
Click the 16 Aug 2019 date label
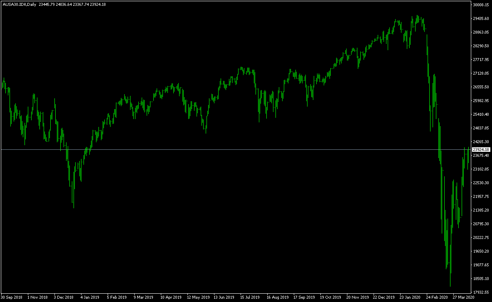278,297
